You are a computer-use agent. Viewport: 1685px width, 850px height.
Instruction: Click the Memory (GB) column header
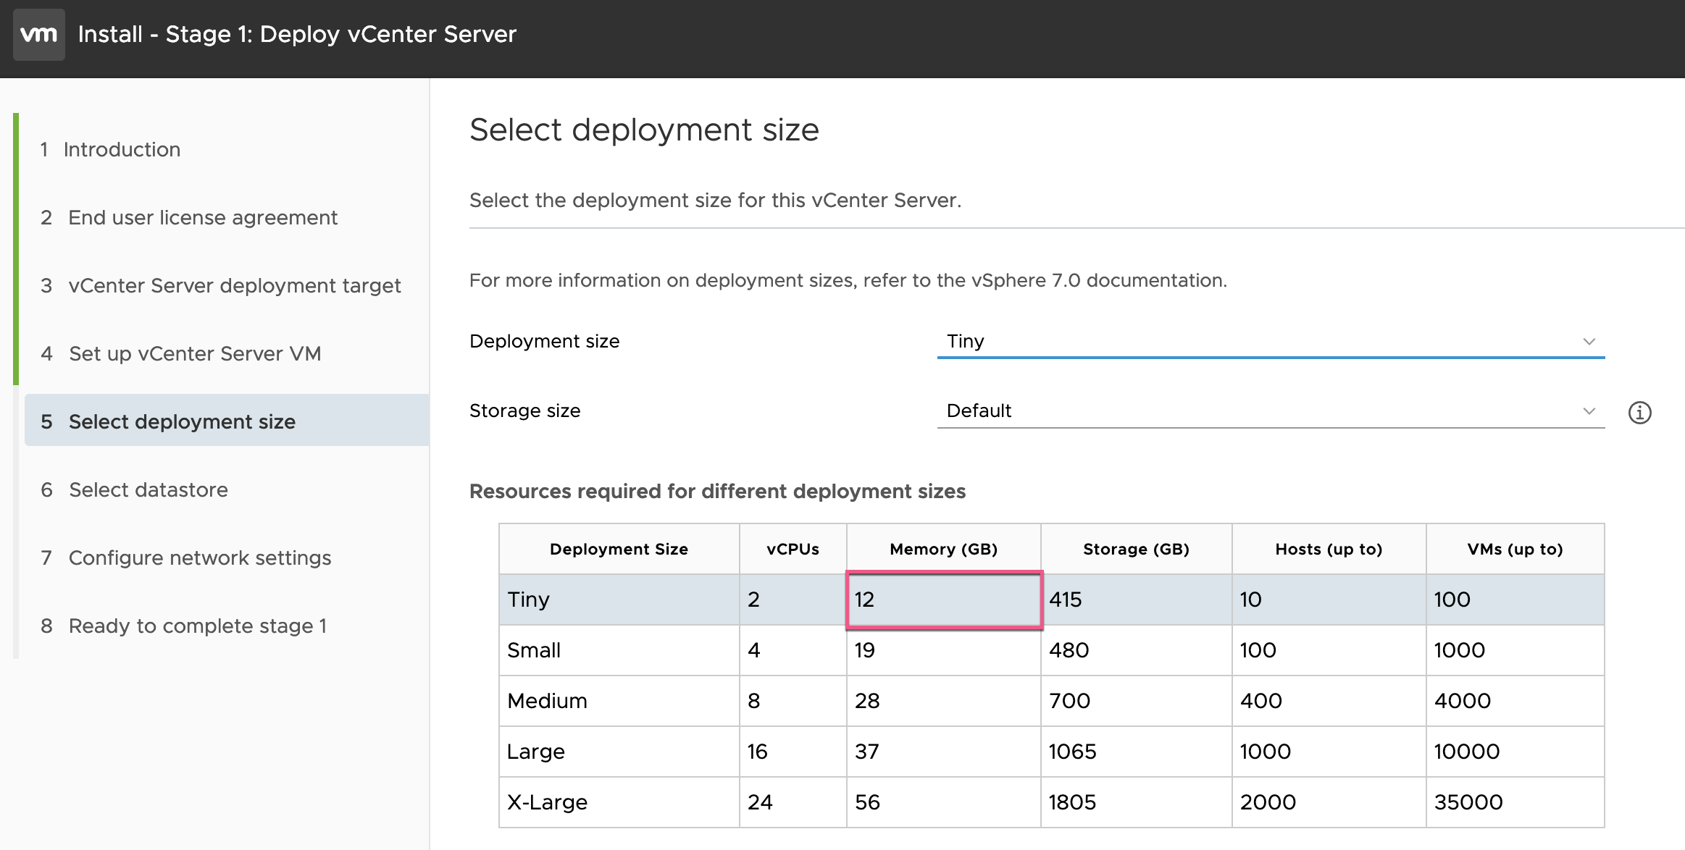pos(943,549)
